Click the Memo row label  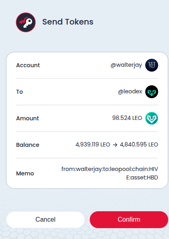[25, 173]
